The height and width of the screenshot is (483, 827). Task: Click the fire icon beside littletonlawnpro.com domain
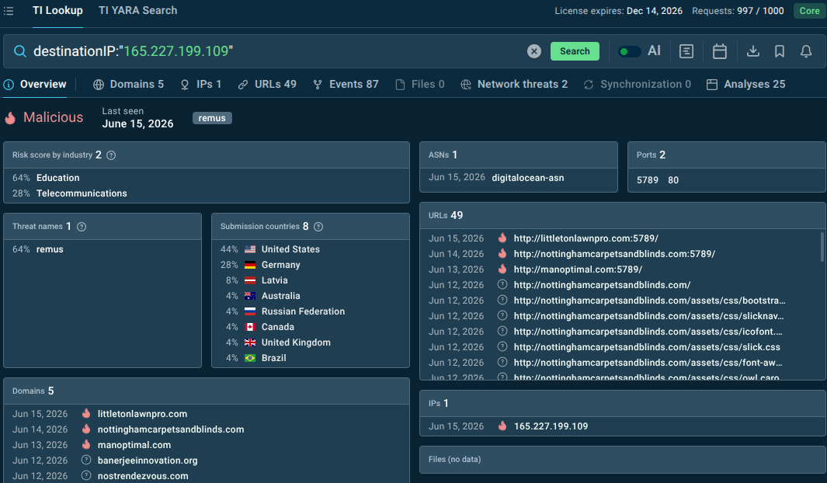point(86,414)
